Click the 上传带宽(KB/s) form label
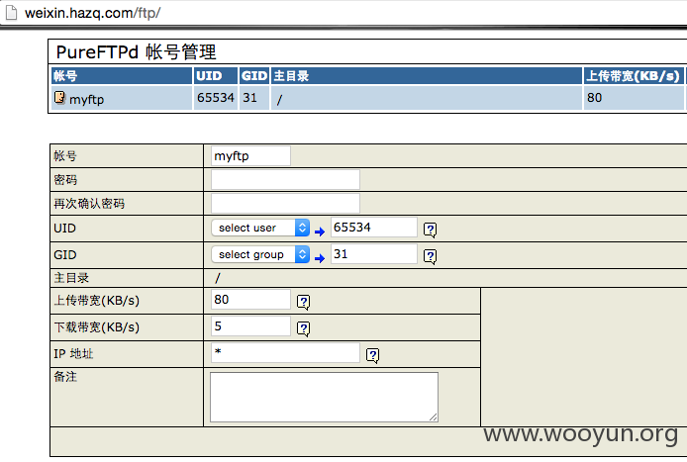The width and height of the screenshot is (687, 462). click(96, 301)
